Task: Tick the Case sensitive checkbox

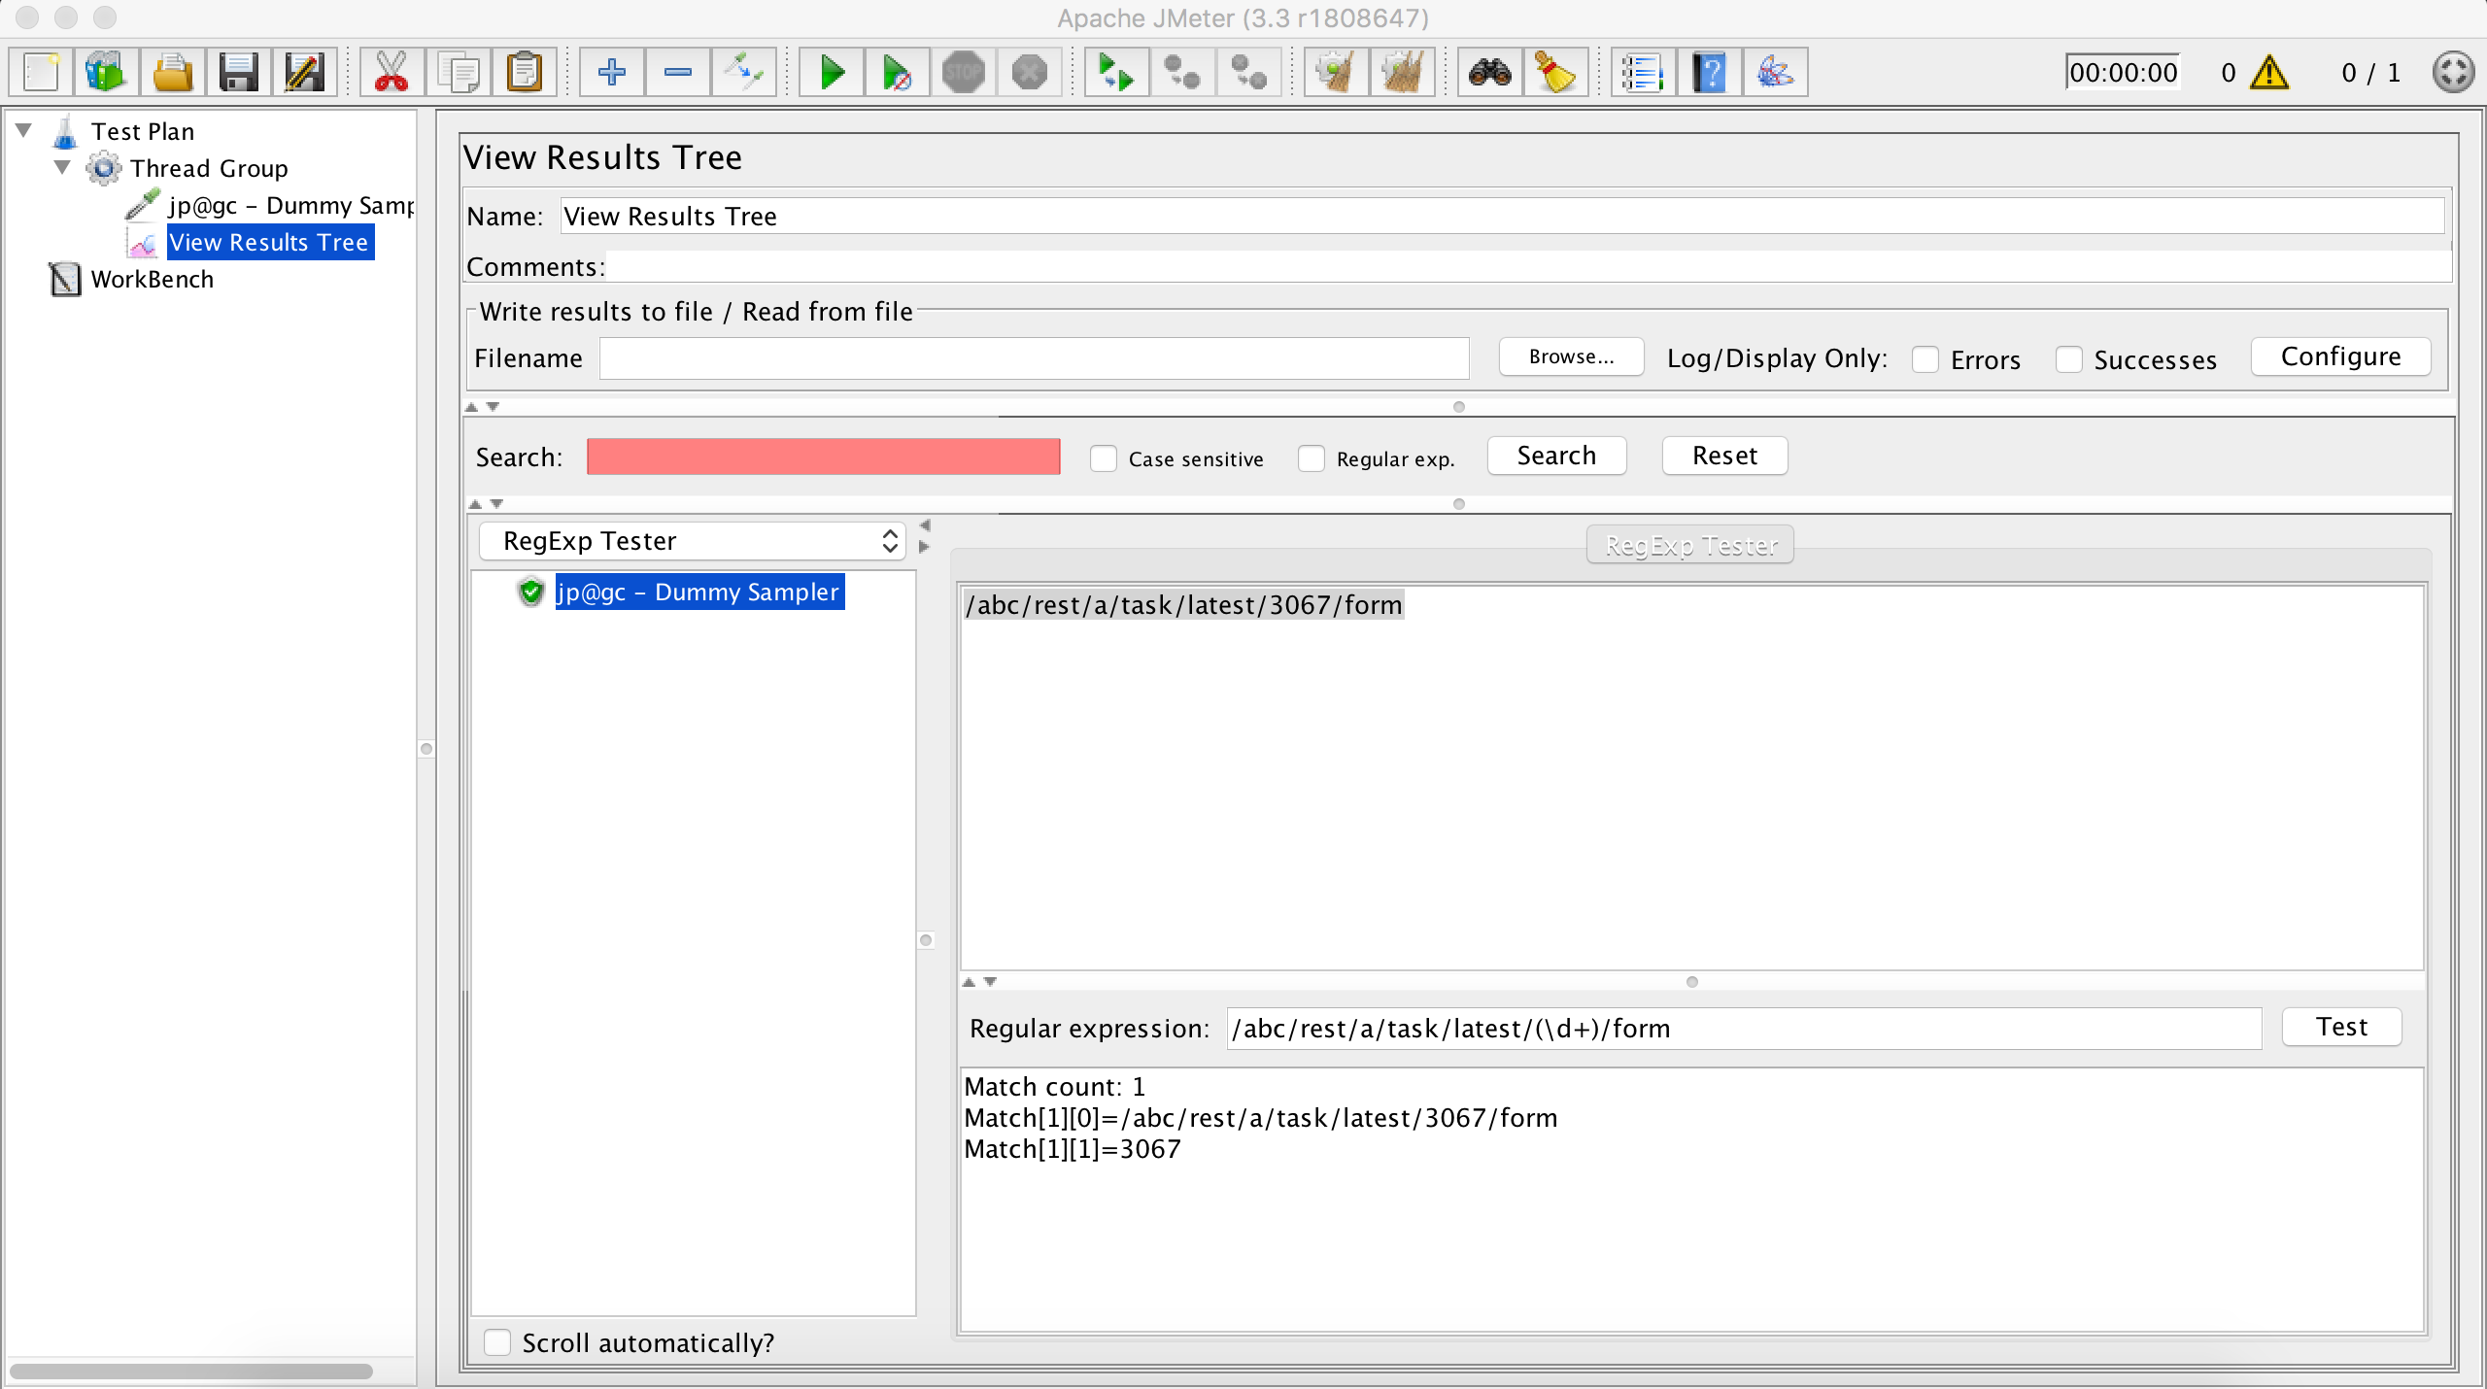Action: 1104,458
